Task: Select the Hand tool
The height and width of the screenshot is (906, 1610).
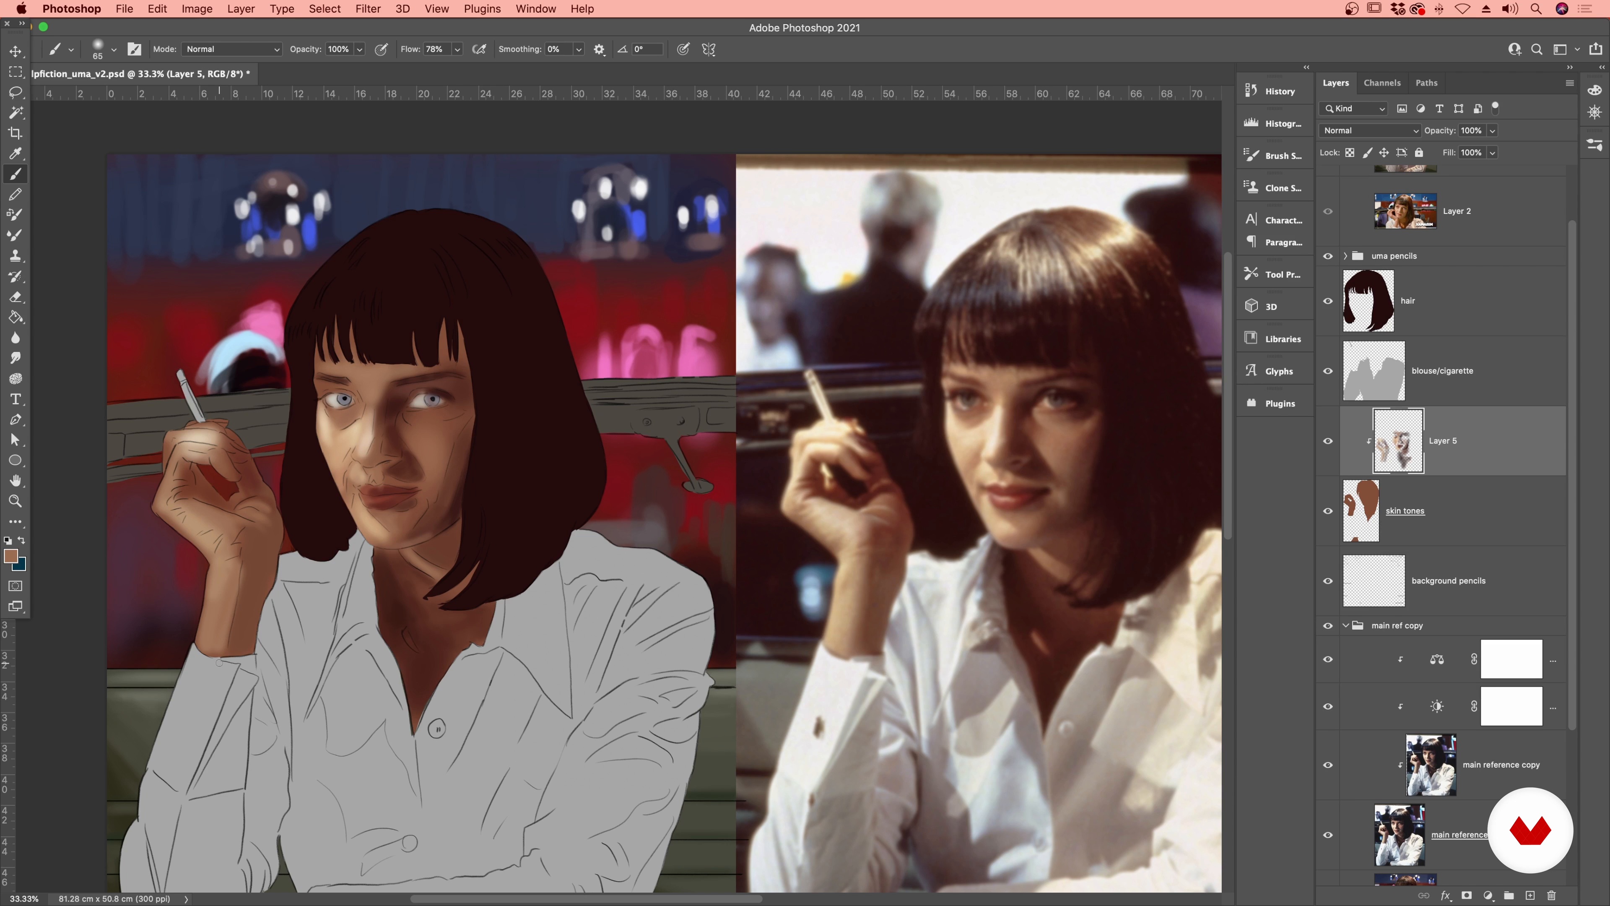Action: pyautogui.click(x=16, y=481)
